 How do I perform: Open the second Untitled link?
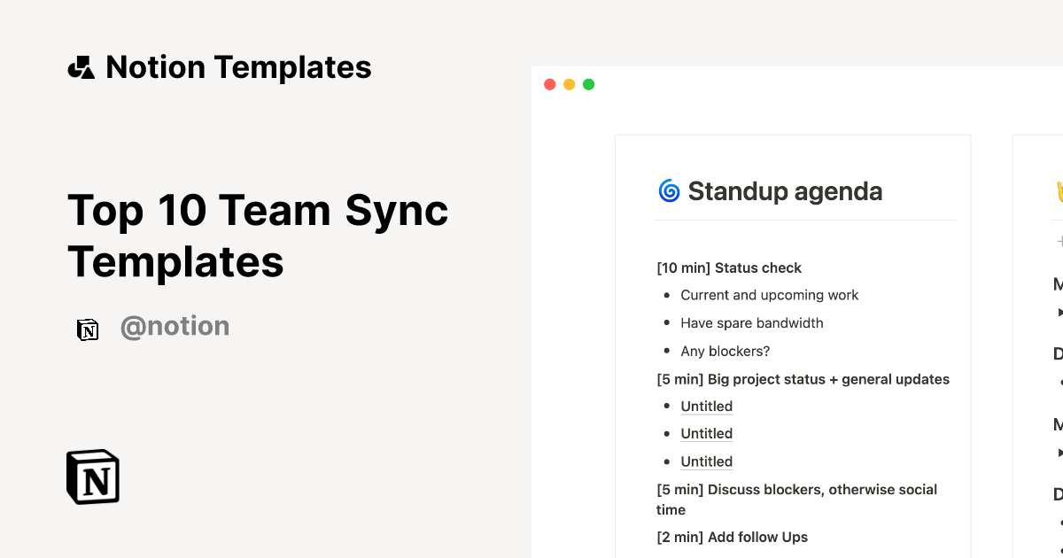click(x=706, y=433)
